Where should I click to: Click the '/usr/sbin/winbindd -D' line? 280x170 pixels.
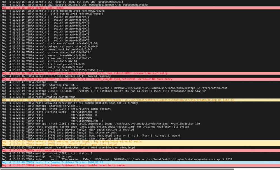pyautogui.click(x=52, y=121)
